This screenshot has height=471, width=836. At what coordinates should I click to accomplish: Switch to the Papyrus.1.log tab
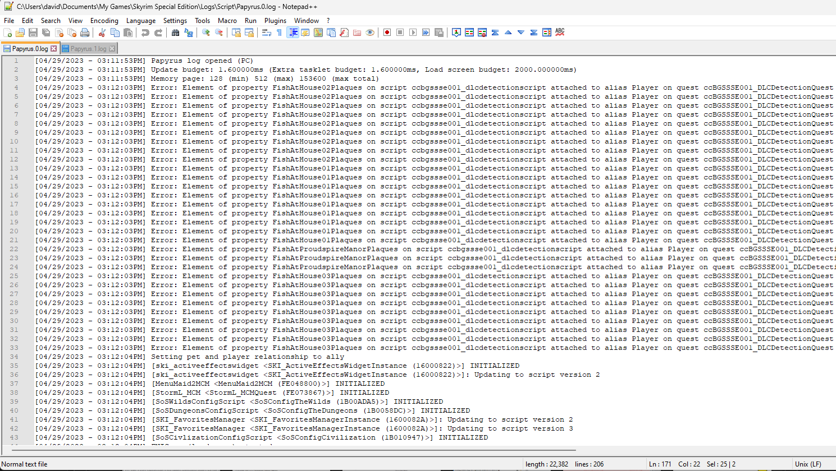(88, 49)
